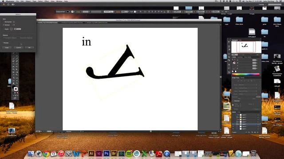Click the Make Clipping Mask icon in Layers panel

pos(249,132)
